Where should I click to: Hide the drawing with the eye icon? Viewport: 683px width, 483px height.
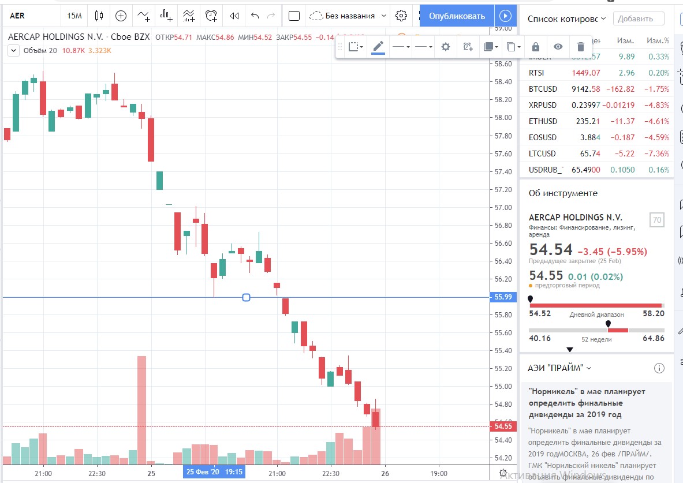point(558,47)
